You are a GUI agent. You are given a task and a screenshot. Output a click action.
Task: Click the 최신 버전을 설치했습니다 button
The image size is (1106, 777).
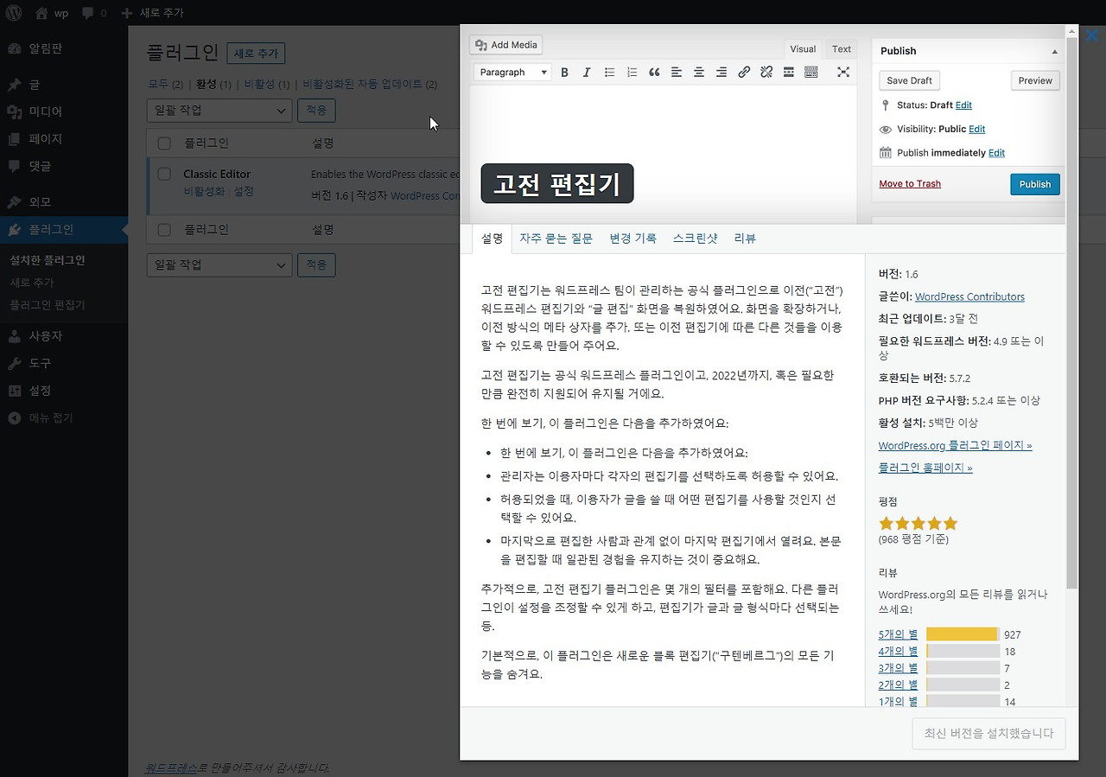point(988,734)
